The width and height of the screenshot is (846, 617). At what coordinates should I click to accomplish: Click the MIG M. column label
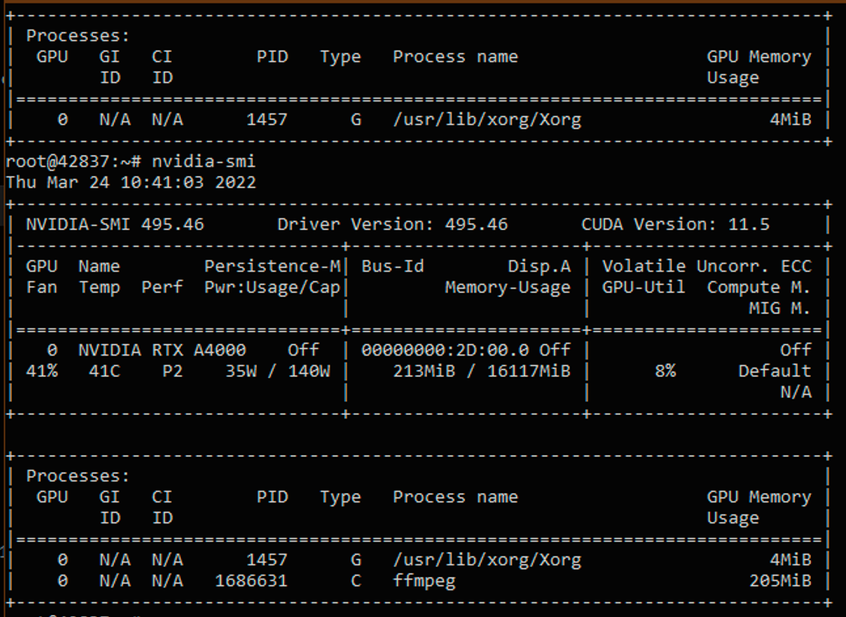click(779, 308)
